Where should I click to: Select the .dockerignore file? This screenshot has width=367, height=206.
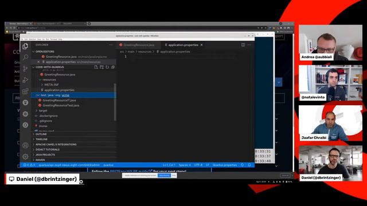coord(48,116)
